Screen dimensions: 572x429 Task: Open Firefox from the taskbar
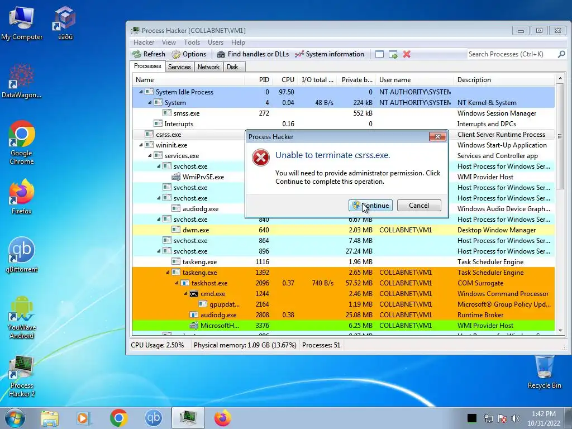(222, 418)
